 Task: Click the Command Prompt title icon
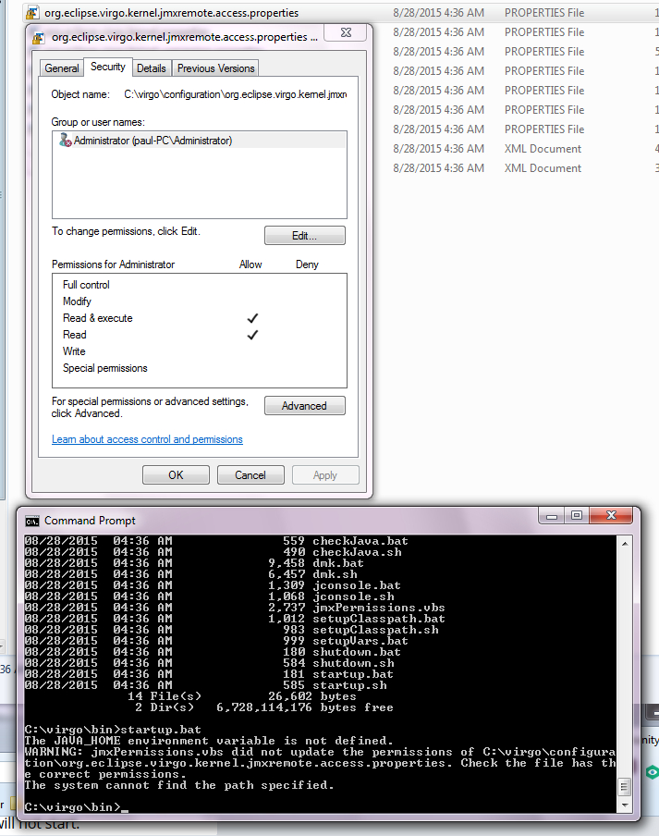[32, 521]
